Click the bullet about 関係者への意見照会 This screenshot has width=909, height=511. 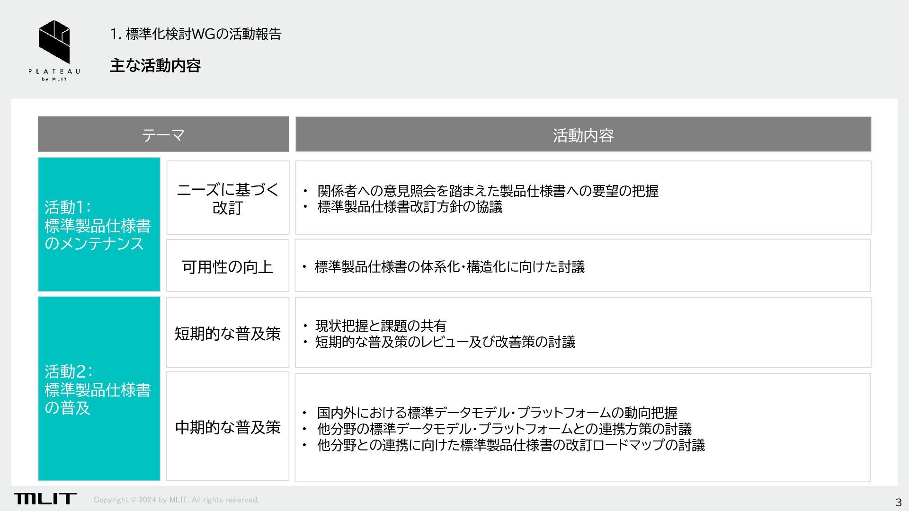[488, 191]
